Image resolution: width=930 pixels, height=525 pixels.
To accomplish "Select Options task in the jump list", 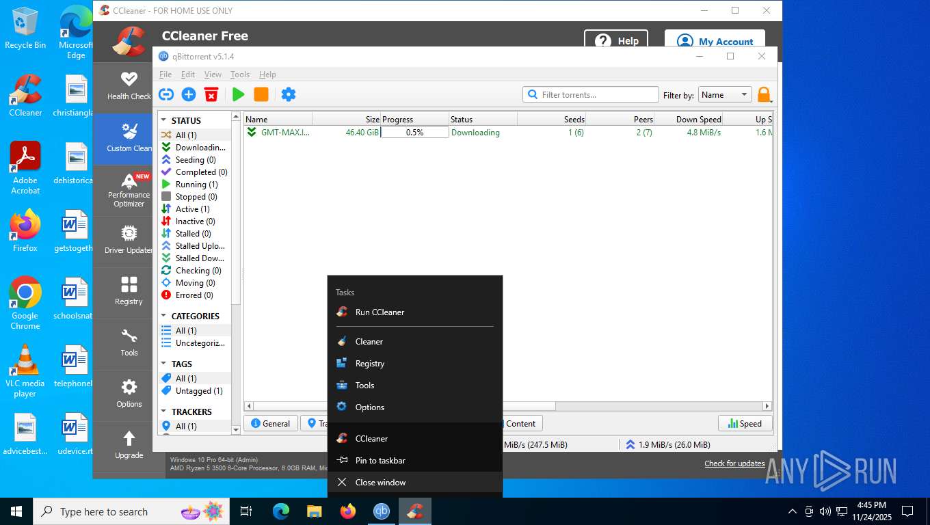I will (x=415, y=407).
